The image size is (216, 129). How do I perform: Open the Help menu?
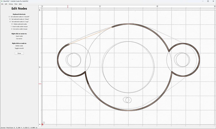pos(20,4)
